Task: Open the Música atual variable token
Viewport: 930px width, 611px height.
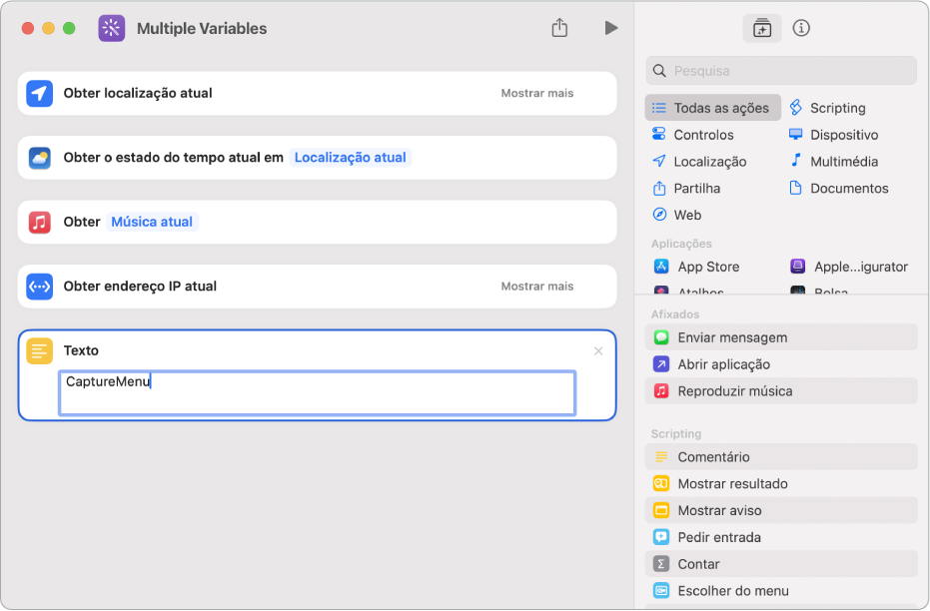Action: 152,222
